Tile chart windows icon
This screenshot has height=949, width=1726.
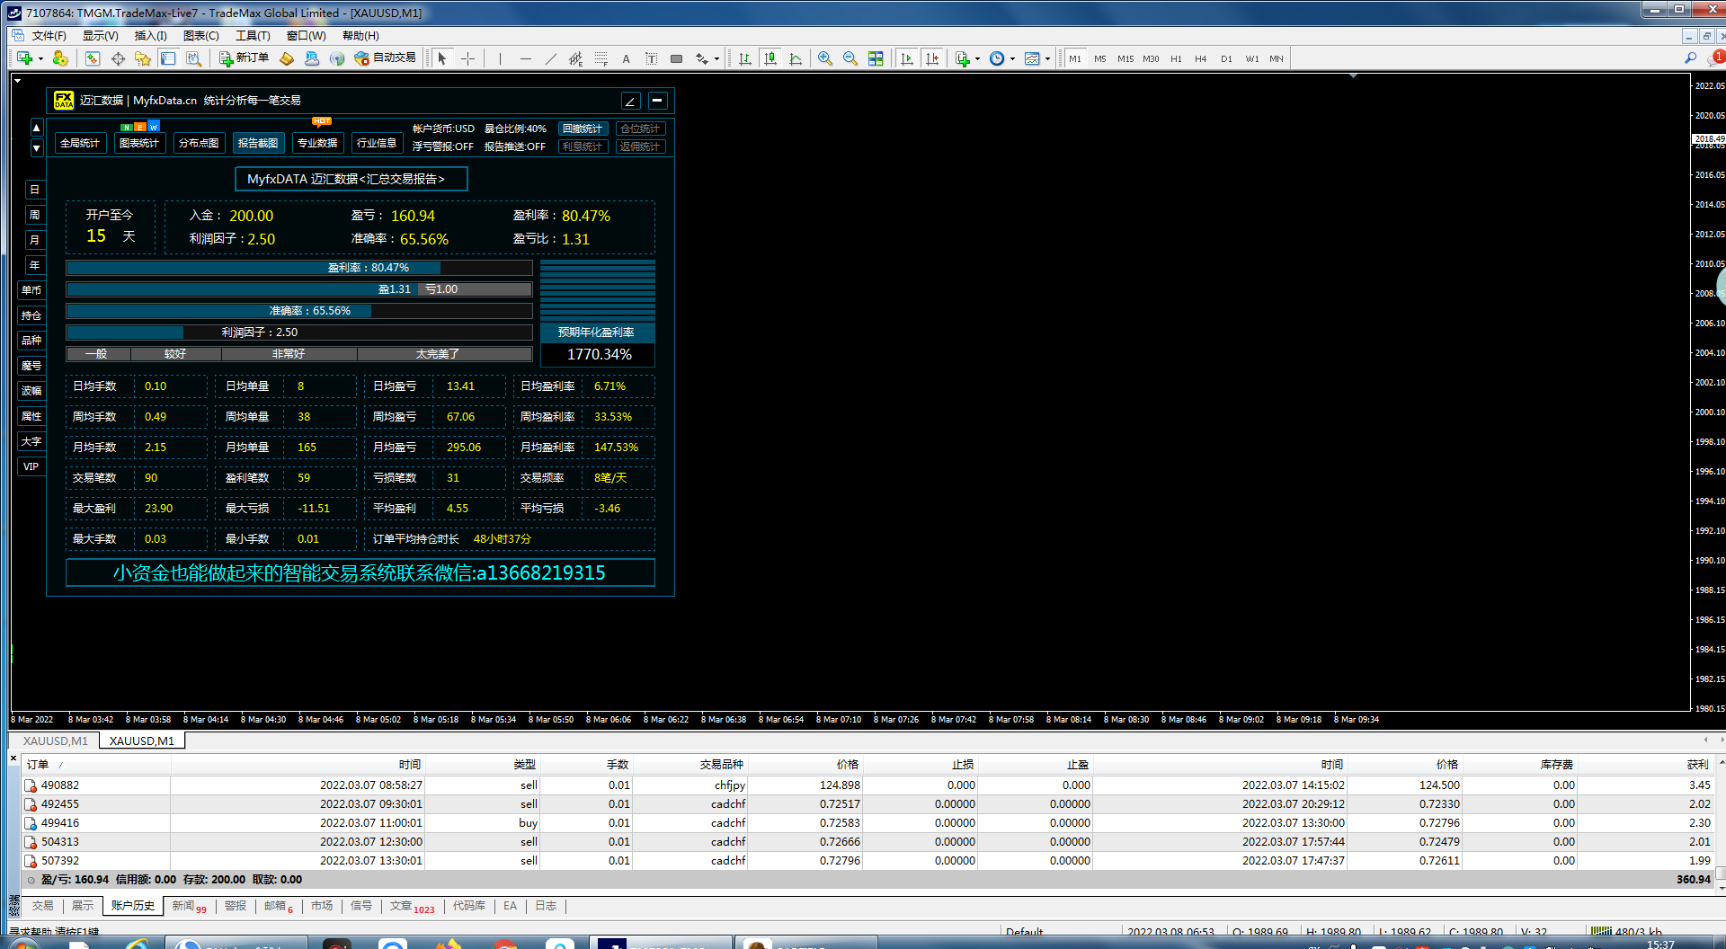click(x=876, y=58)
